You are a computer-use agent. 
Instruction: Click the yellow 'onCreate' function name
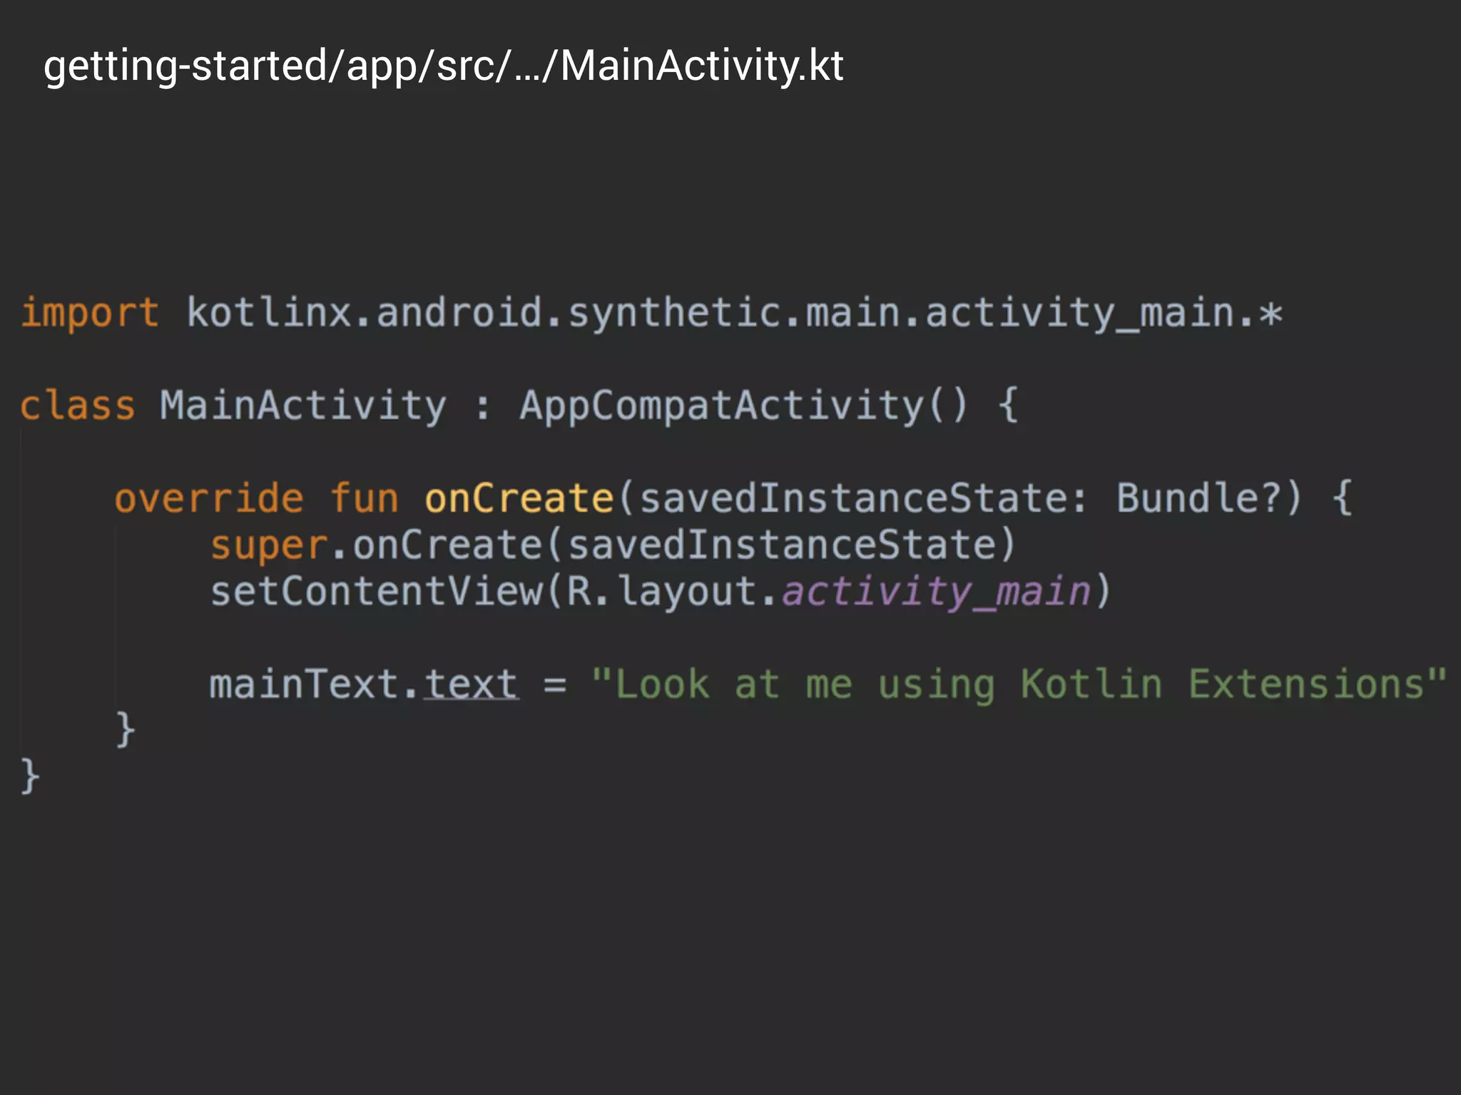click(519, 498)
